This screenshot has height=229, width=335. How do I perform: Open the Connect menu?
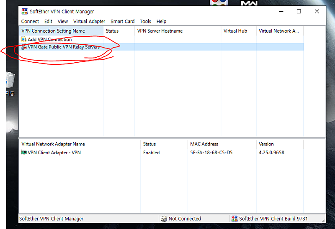[30, 22]
